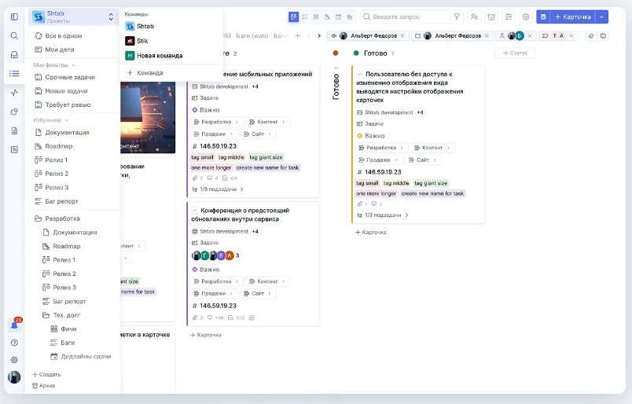Click the search magnifier in left rail

point(14,35)
